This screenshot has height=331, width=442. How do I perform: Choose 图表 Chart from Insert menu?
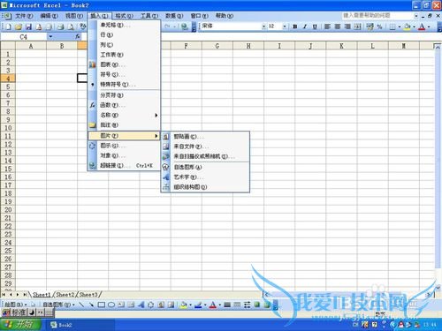(124, 64)
